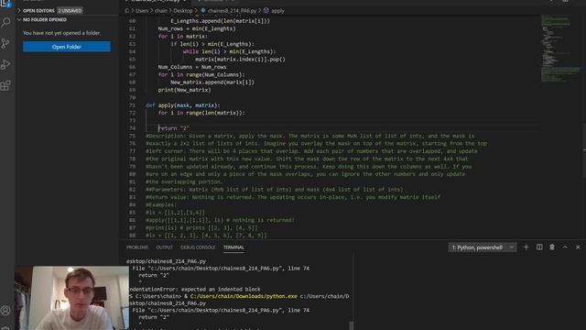
Task: Select the Terminal panel tab
Action: pos(233,247)
